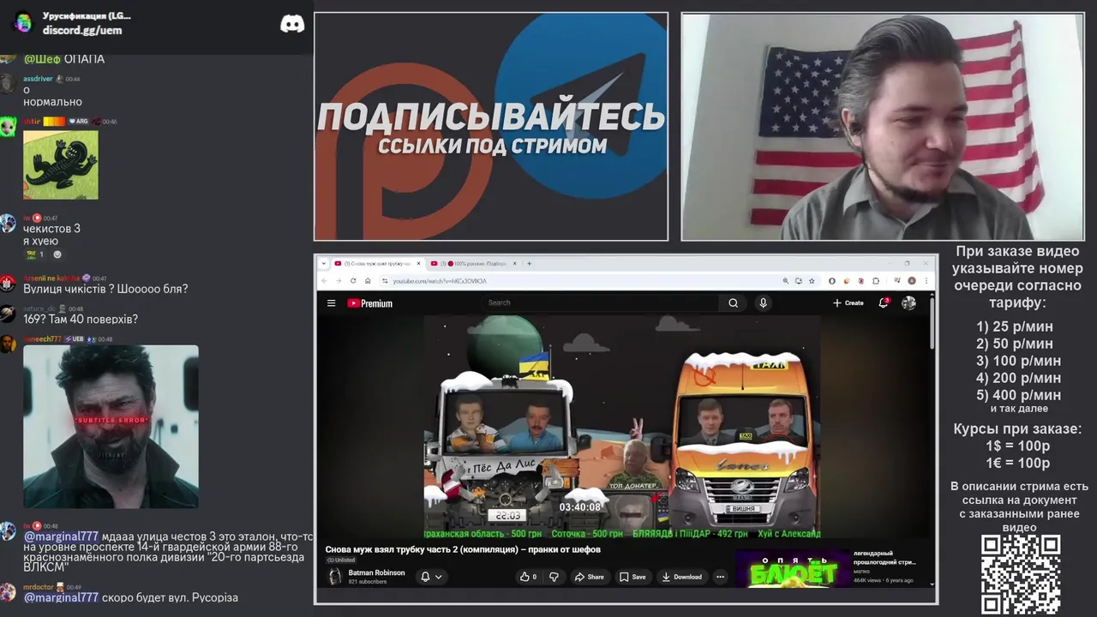Viewport: 1097px width, 617px height.
Task: Open browser home page button
Action: [x=368, y=280]
